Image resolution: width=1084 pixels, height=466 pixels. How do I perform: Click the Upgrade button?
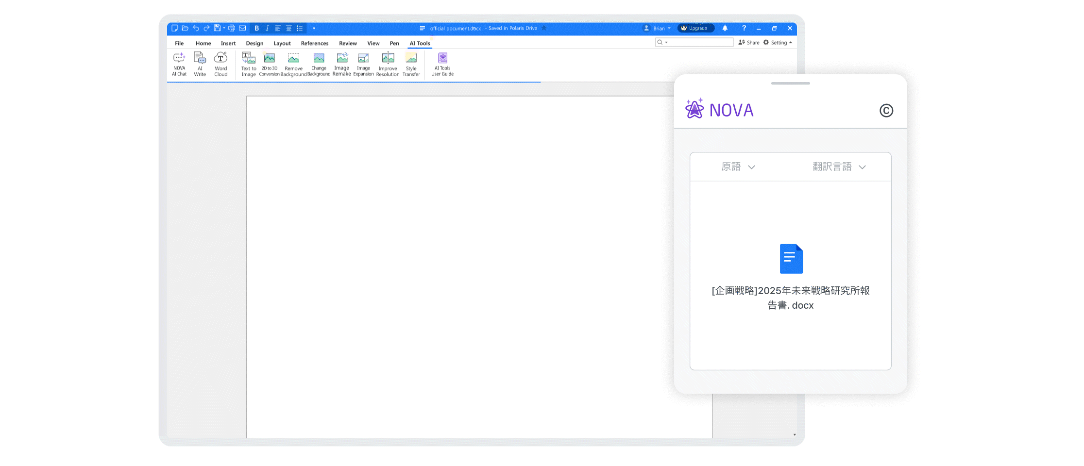point(695,28)
